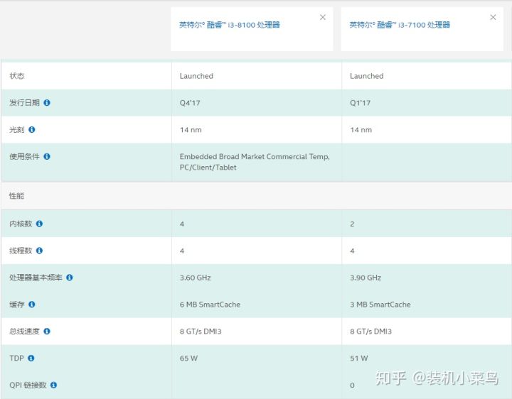
Task: Click the 51 W TDP value
Action: pos(359,359)
